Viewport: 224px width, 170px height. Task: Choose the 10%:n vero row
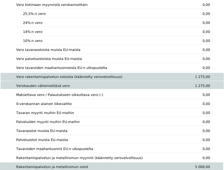coord(33,41)
